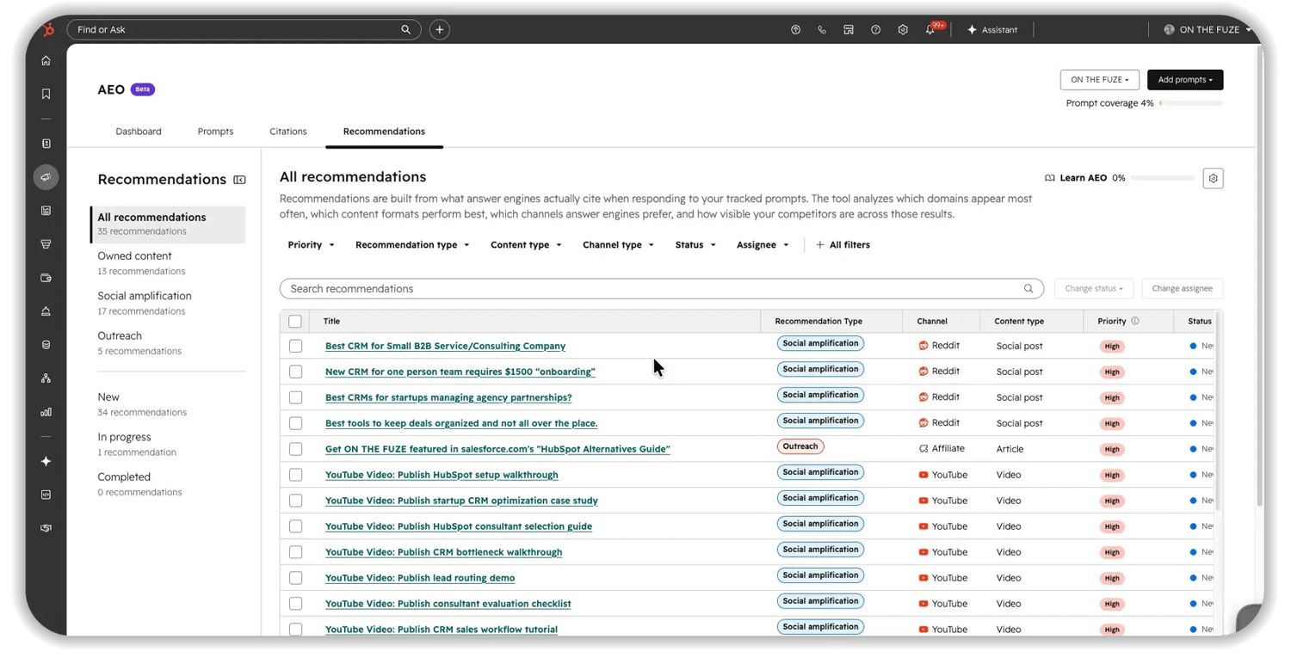Open YouTube Video: Publish HubSpot consultant selection guide
Screen dimensions: 1291x664
point(459,526)
